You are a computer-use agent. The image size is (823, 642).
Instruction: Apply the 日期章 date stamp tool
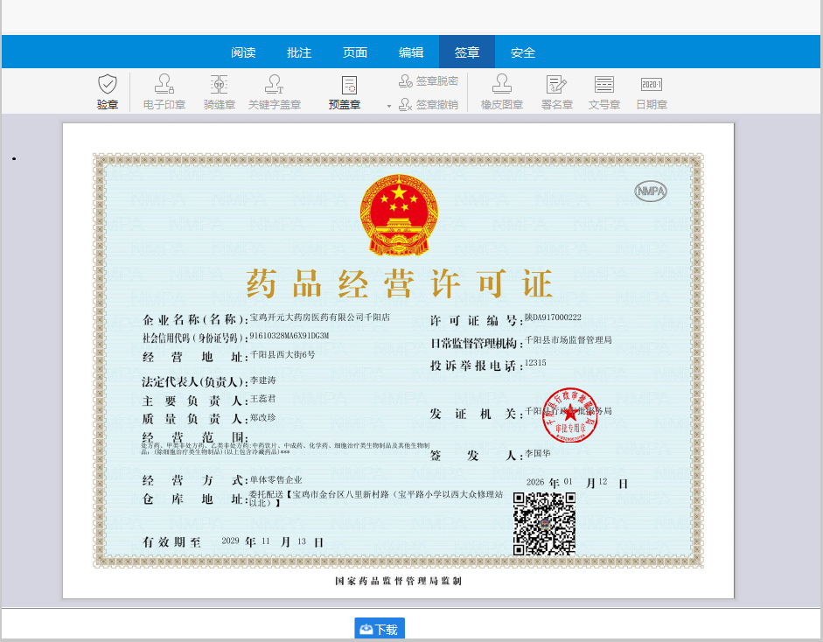click(652, 92)
